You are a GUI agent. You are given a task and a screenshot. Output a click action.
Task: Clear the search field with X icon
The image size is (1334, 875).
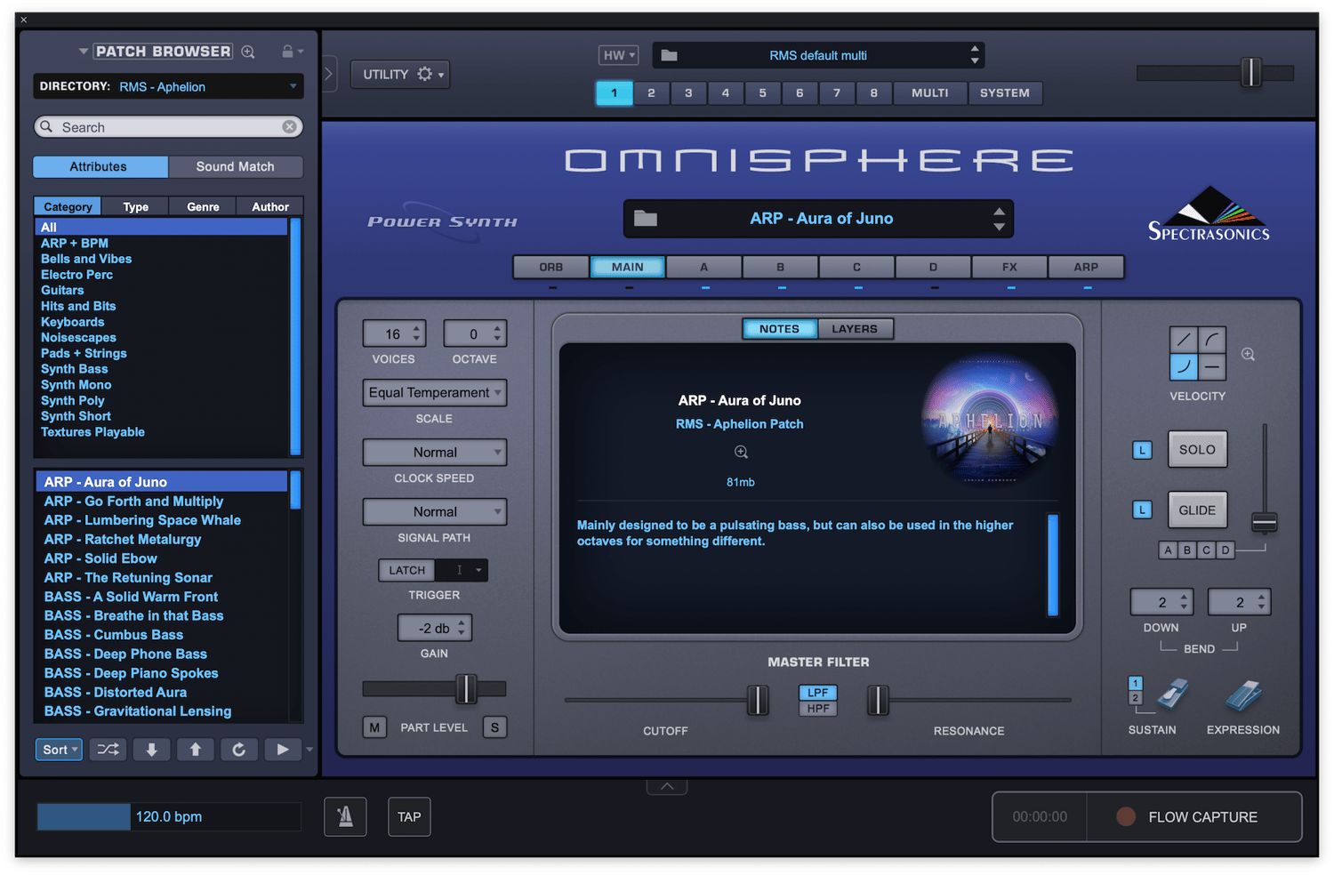289,127
